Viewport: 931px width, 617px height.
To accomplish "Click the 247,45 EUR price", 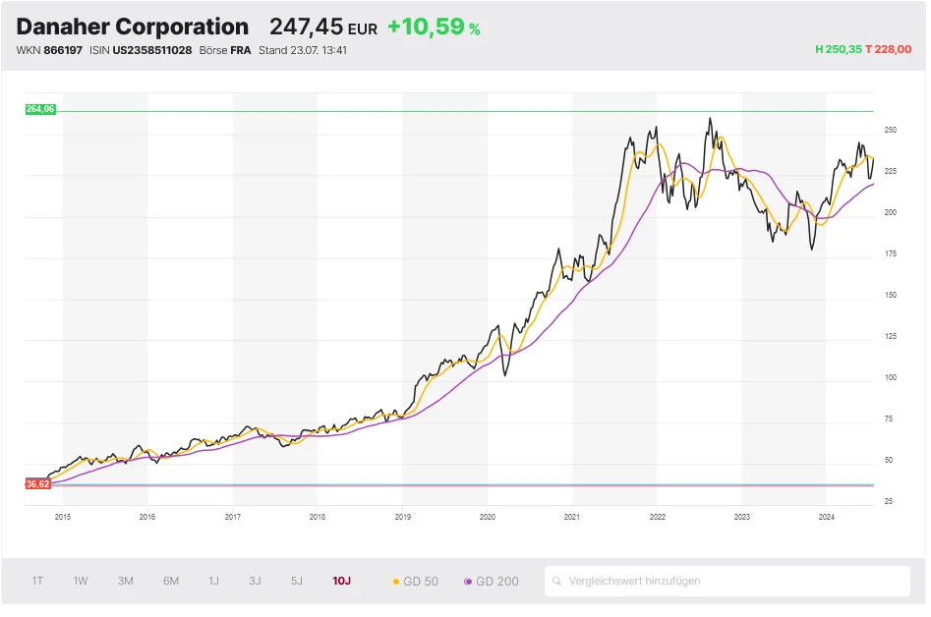I will 323,28.
